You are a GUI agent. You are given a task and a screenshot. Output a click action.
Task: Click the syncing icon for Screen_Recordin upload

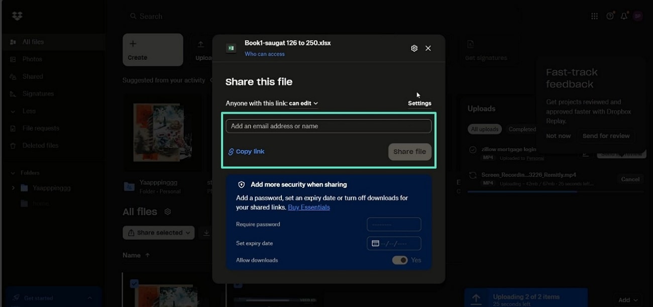(473, 175)
